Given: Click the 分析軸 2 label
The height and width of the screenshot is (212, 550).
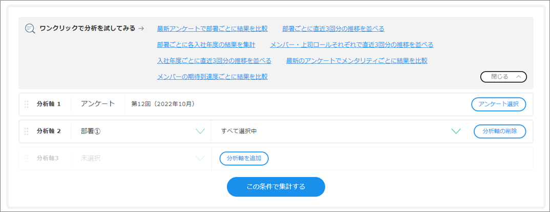Looking at the screenshot, I should pyautogui.click(x=49, y=131).
